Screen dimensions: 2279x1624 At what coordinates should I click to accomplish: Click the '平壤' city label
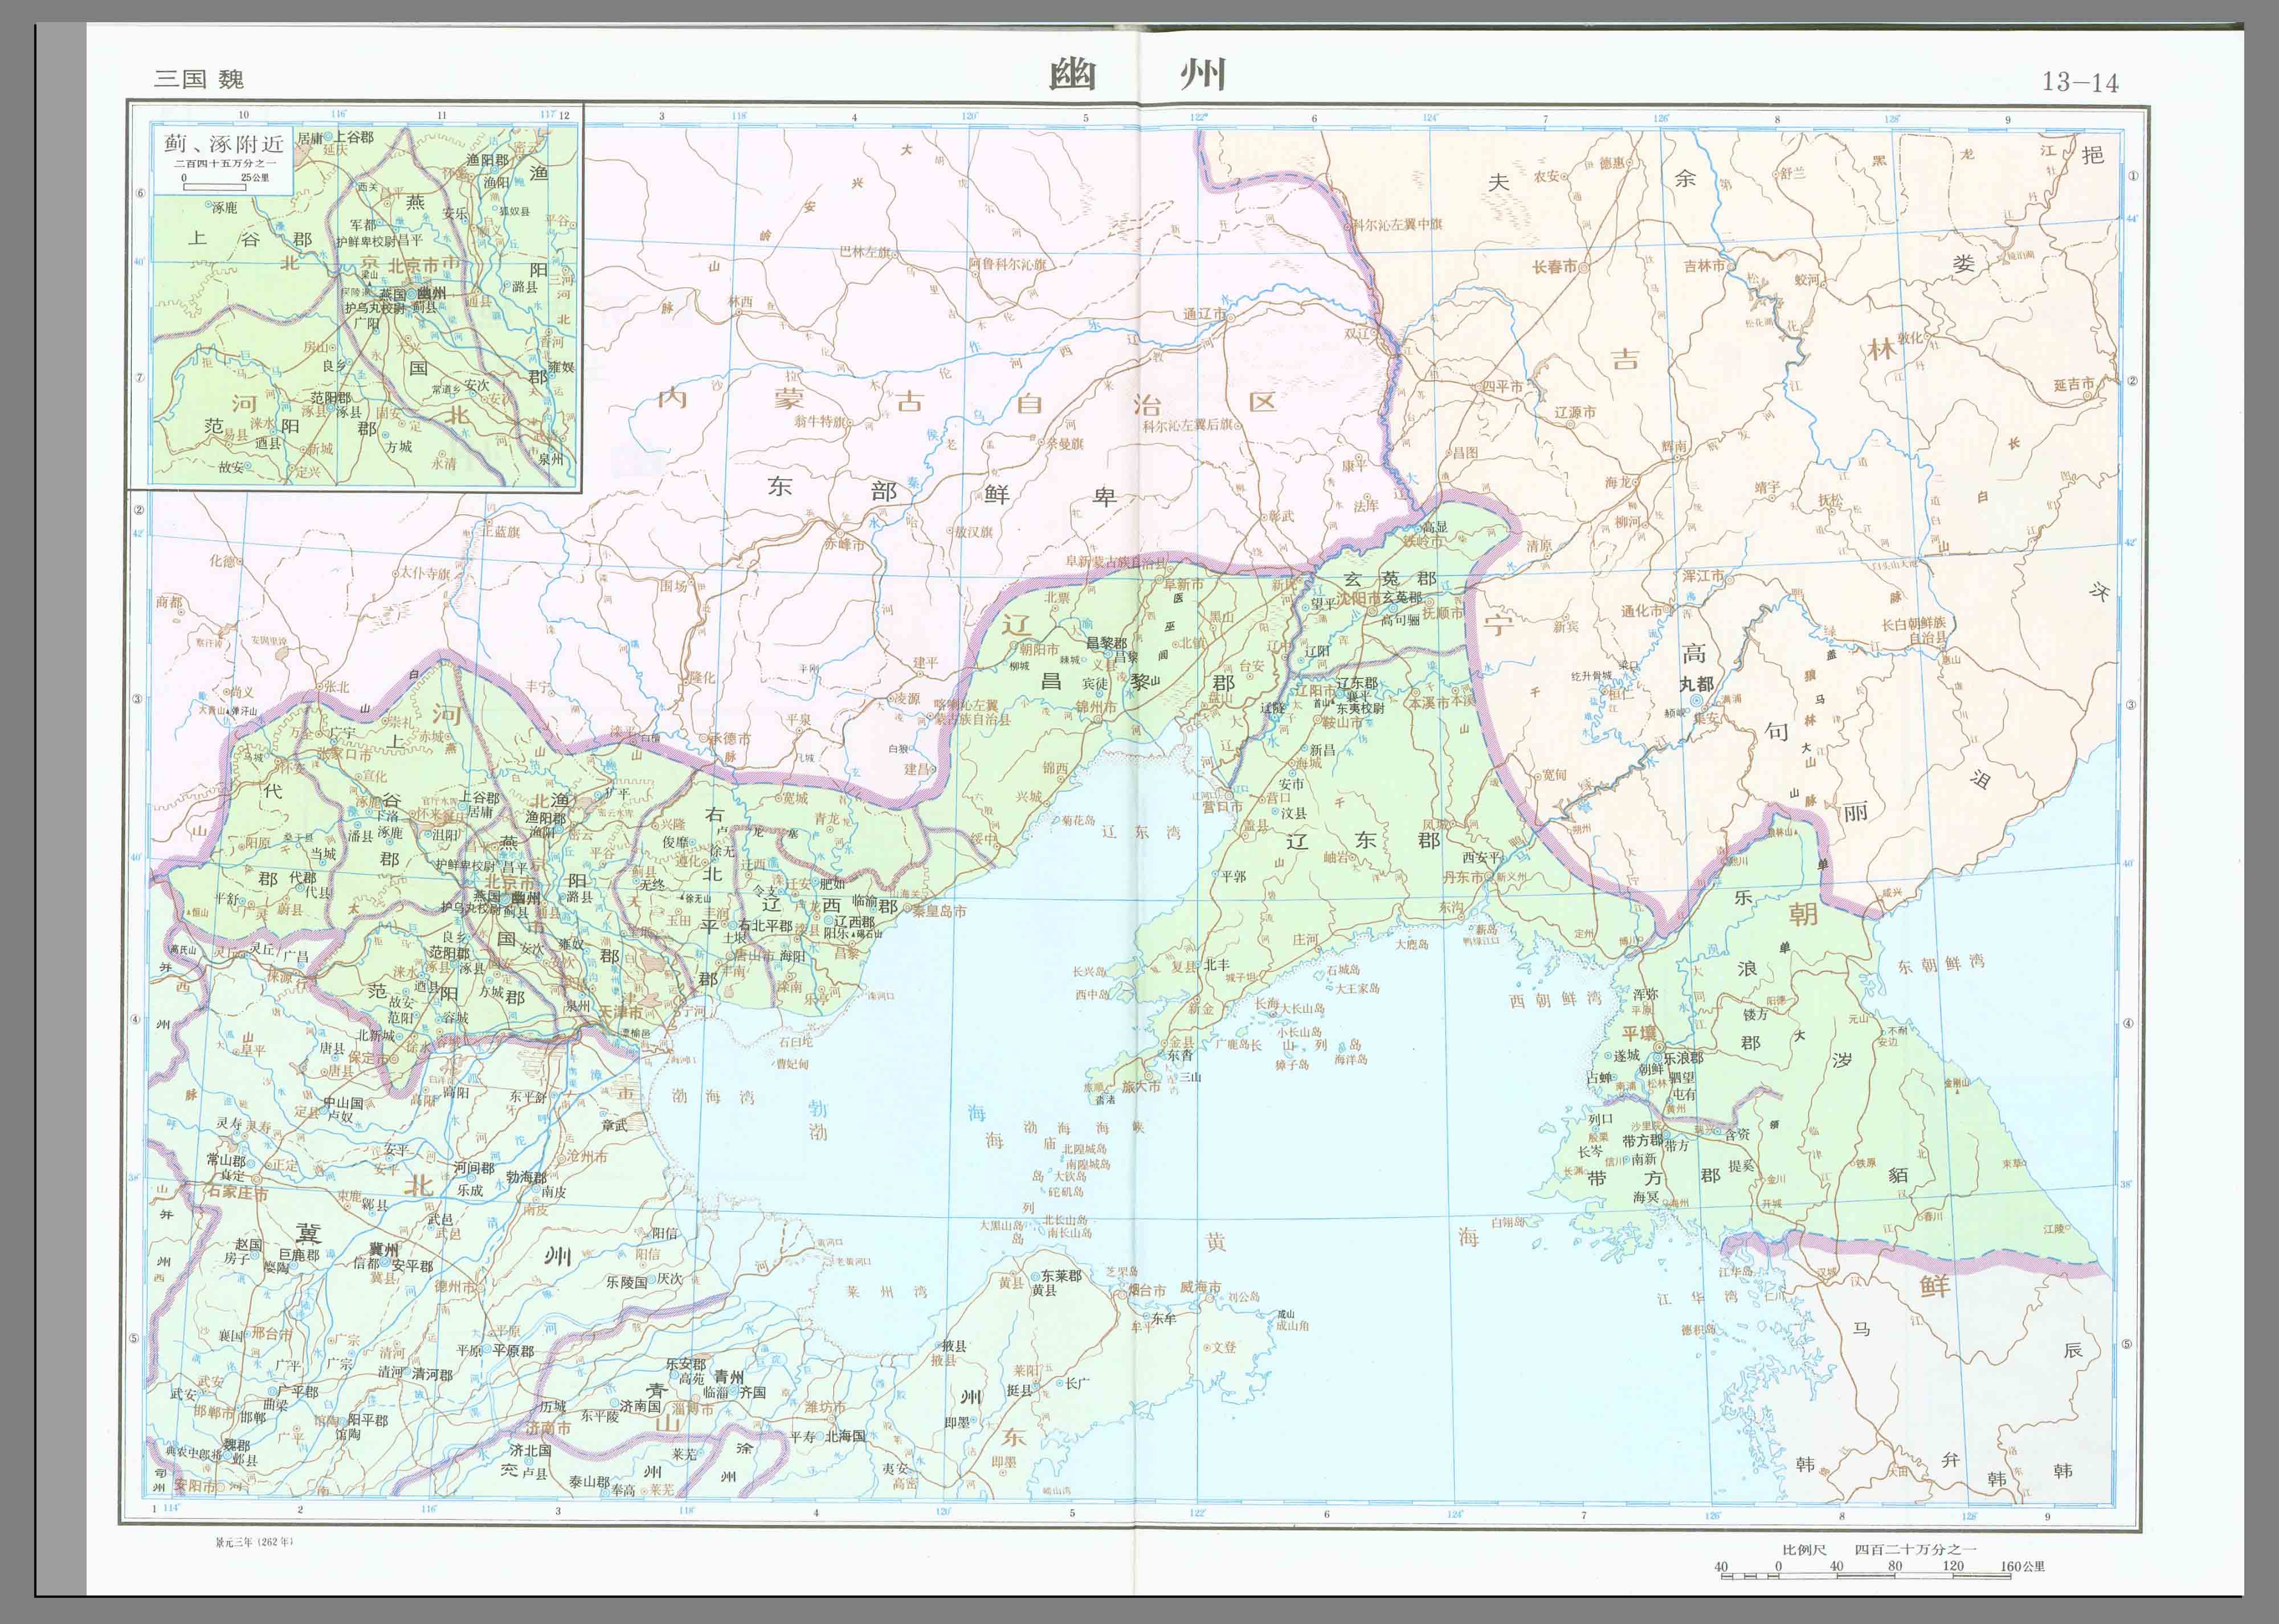[x=1638, y=1033]
